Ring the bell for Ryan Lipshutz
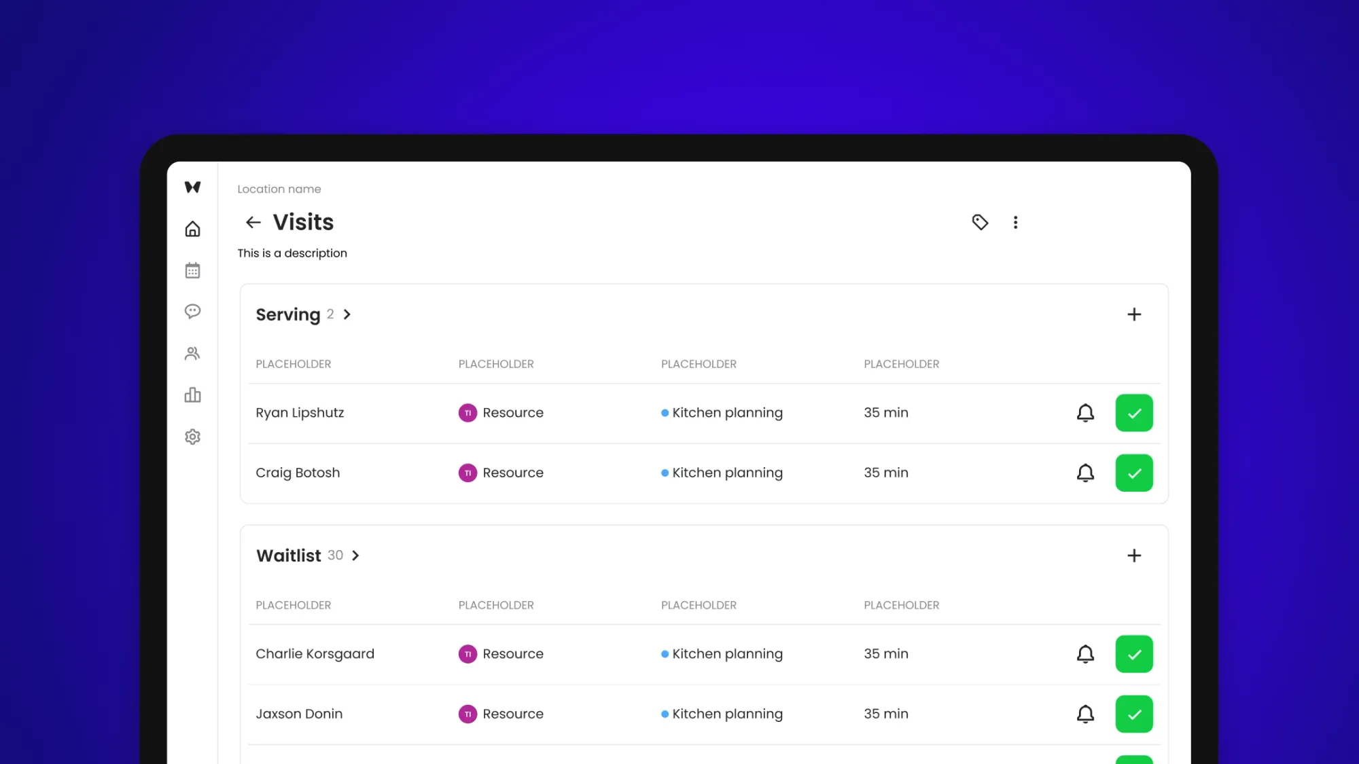The image size is (1359, 764). [1085, 413]
